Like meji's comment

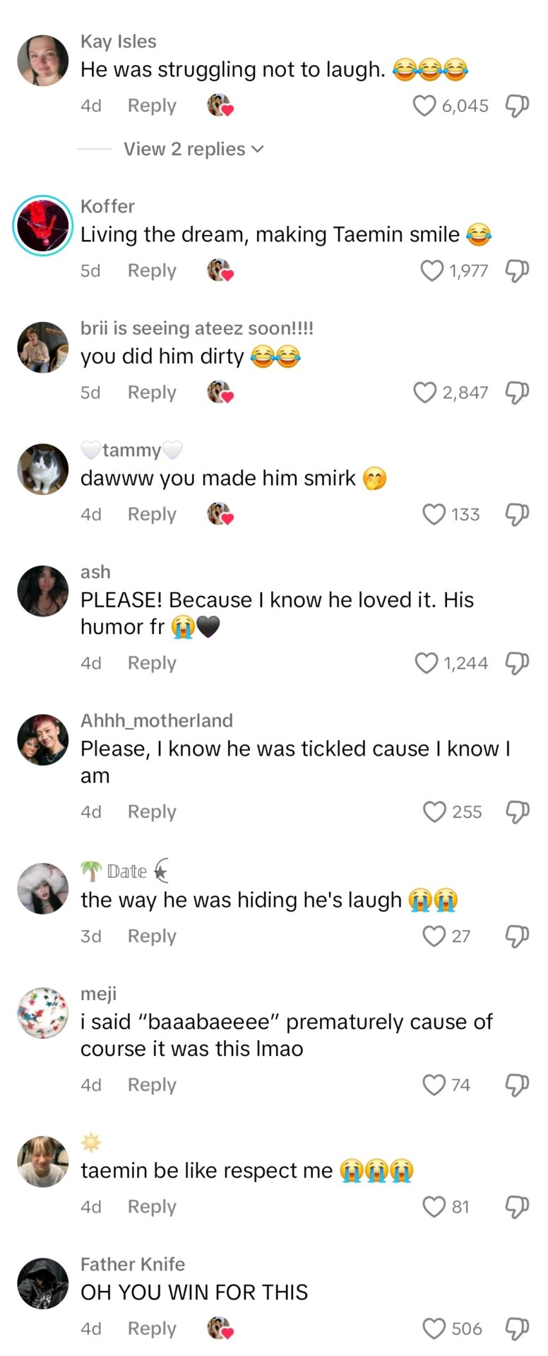click(433, 1084)
